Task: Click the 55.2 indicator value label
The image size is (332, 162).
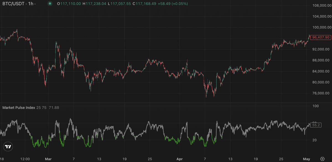Action: 316,125
